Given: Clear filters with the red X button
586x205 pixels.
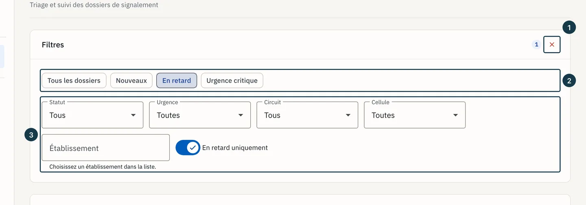Looking at the screenshot, I should pos(552,45).
